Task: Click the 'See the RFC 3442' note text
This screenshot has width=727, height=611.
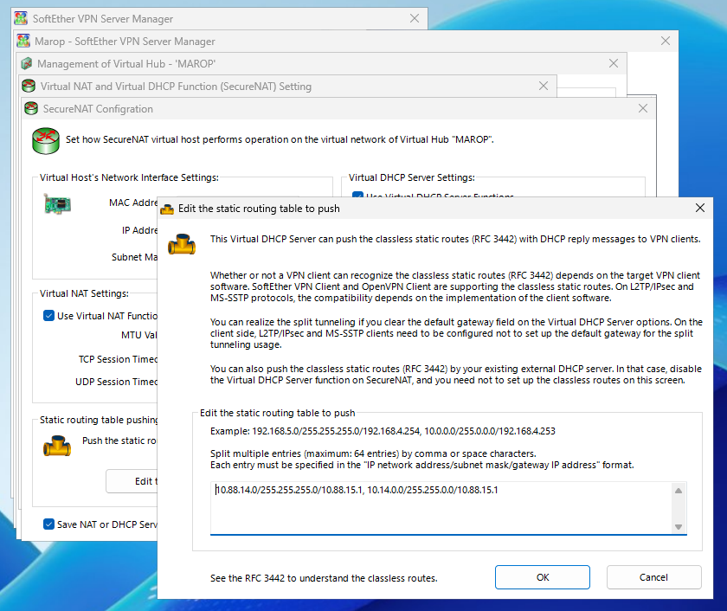Action: pos(324,578)
